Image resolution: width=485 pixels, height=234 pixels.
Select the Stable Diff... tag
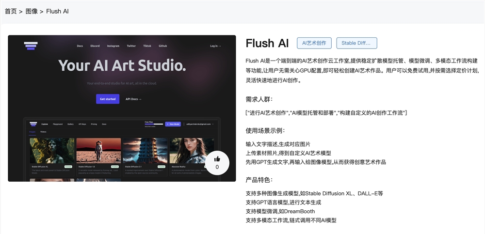[356, 43]
